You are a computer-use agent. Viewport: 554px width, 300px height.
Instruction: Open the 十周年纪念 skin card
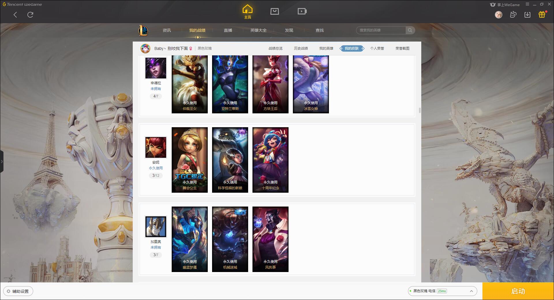270,160
